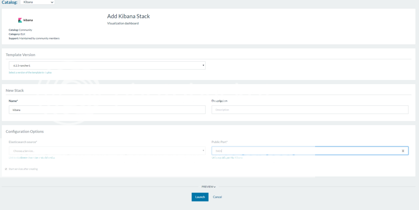Viewport: 419px width, 210px height.
Task: Click into the stack Name field
Action: coord(107,110)
